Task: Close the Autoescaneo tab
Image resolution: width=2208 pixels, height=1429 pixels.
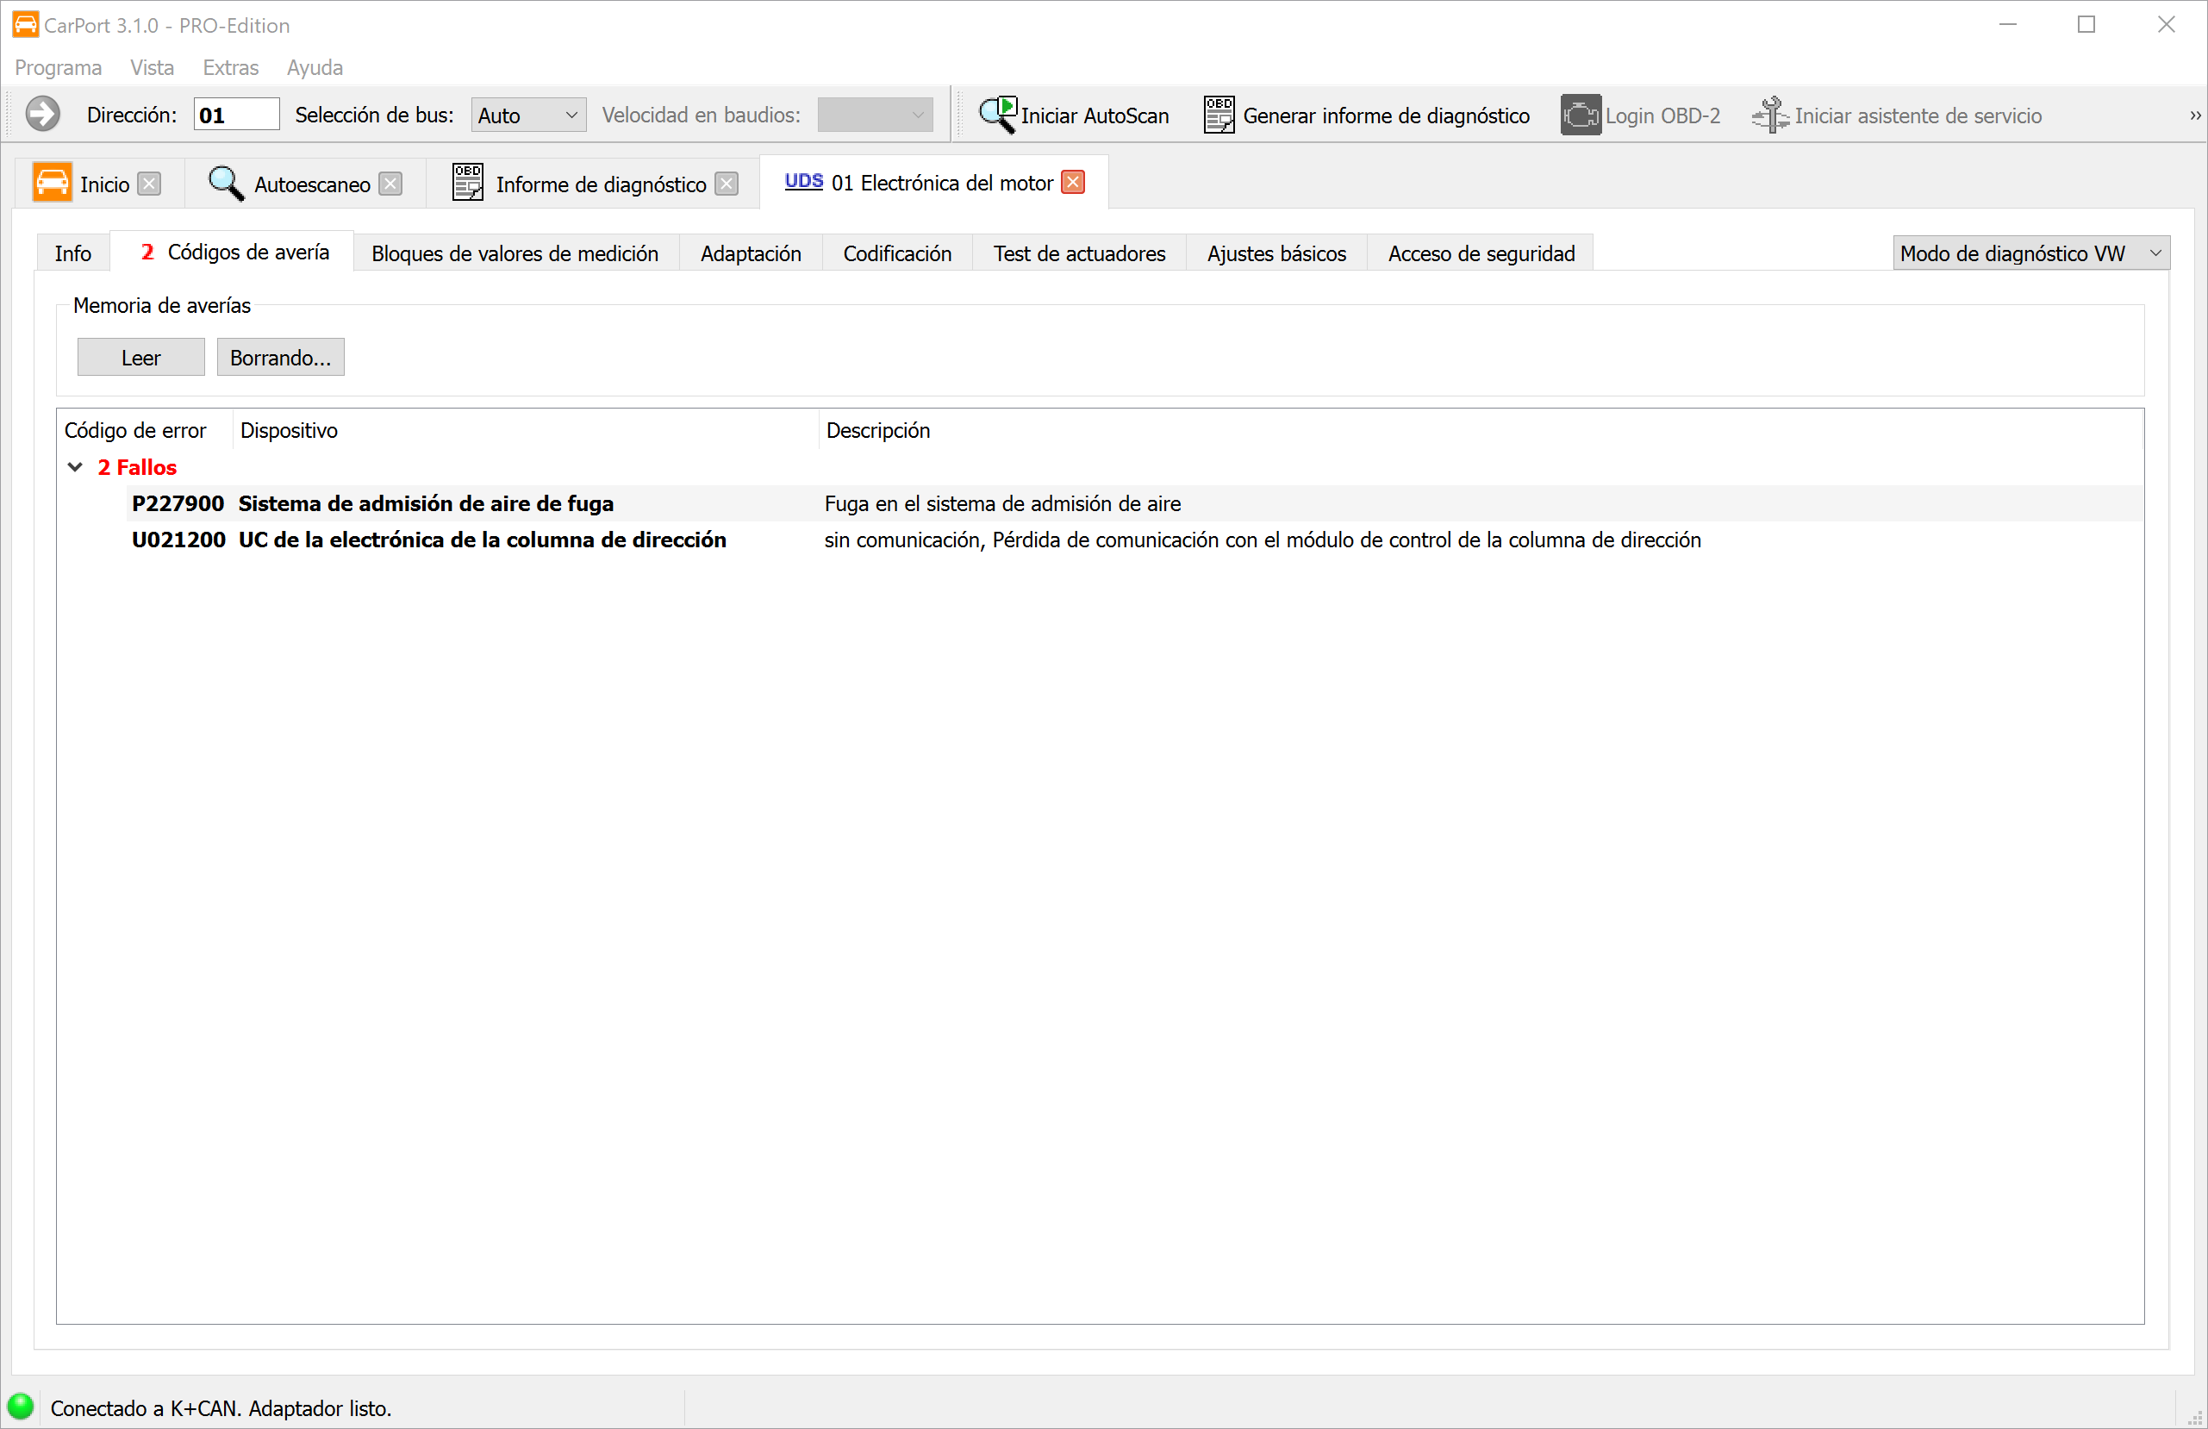Action: pos(390,184)
